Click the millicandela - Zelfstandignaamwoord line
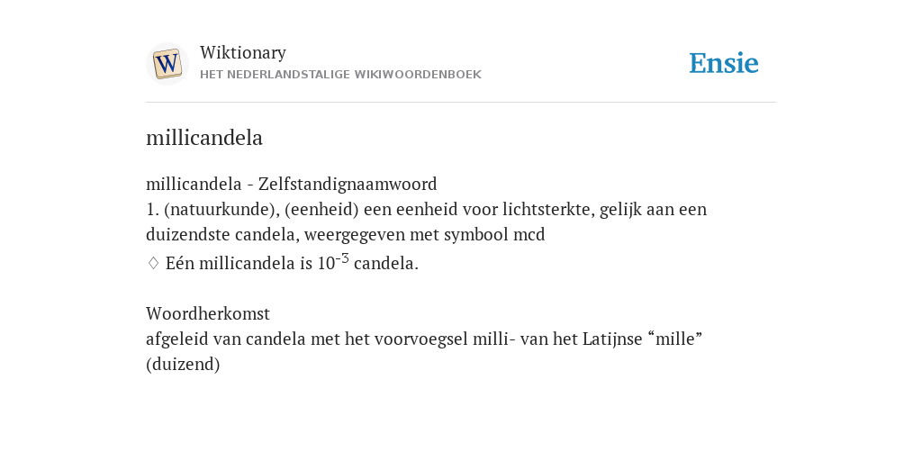The image size is (922, 461). 291,184
